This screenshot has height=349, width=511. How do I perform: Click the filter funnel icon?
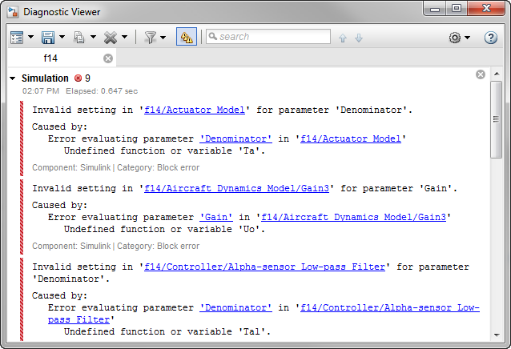pyautogui.click(x=150, y=38)
